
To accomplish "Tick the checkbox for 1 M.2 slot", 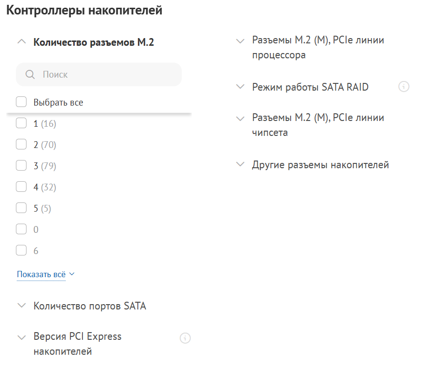I will [x=21, y=123].
